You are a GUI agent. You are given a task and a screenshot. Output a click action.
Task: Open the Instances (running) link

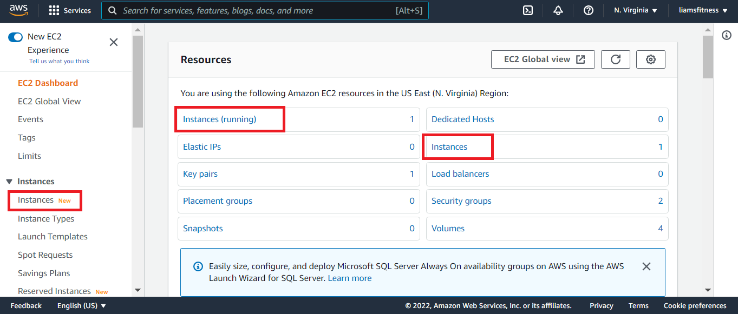(x=219, y=119)
